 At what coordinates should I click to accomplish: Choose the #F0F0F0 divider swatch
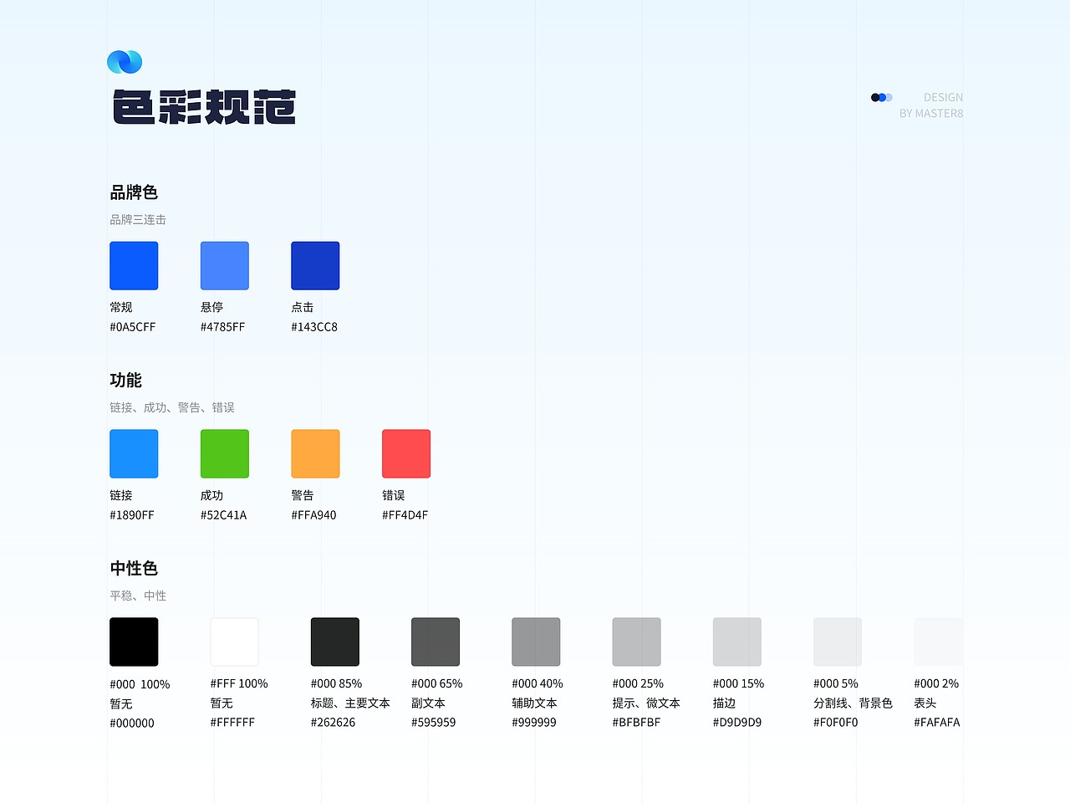(x=838, y=642)
